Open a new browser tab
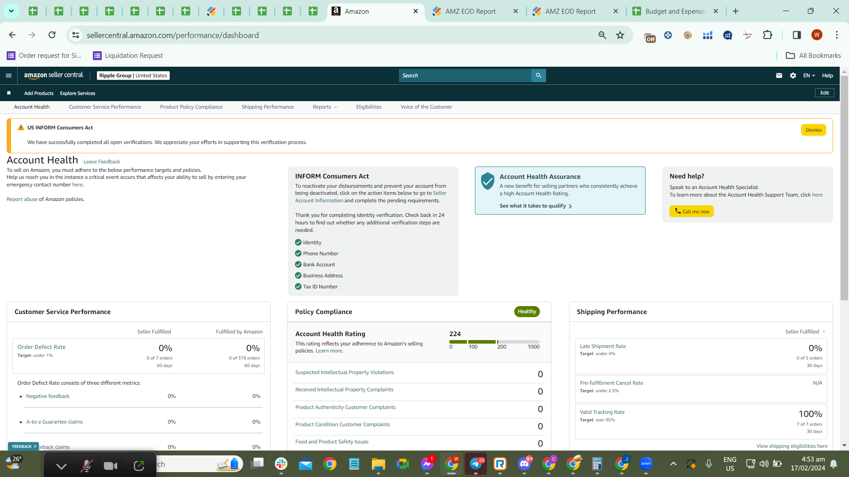This screenshot has height=477, width=849. pos(736,11)
